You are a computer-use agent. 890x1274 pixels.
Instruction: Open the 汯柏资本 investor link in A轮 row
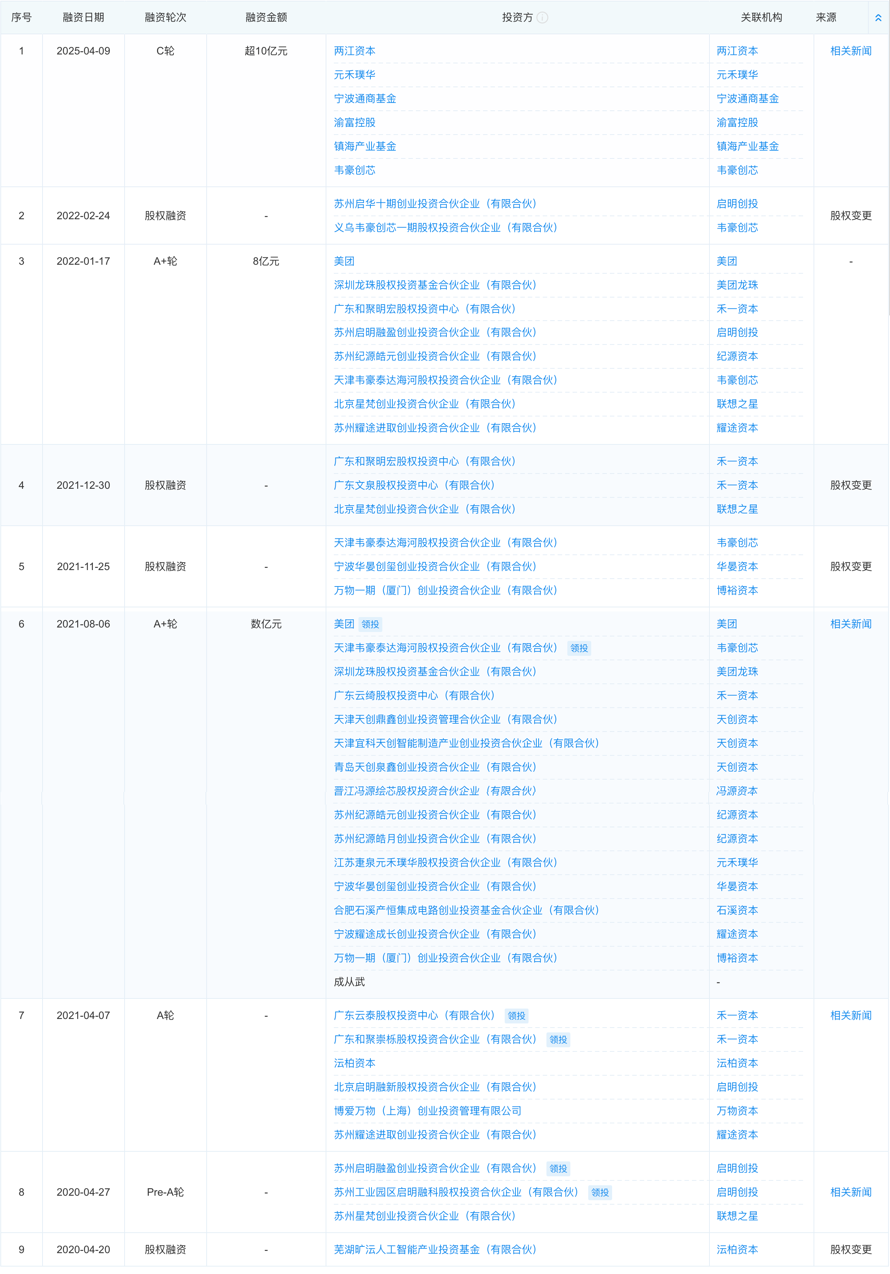(x=350, y=1063)
